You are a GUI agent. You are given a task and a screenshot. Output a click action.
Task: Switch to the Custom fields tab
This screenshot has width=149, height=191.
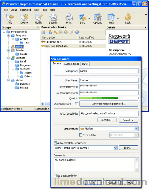click(x=72, y=64)
